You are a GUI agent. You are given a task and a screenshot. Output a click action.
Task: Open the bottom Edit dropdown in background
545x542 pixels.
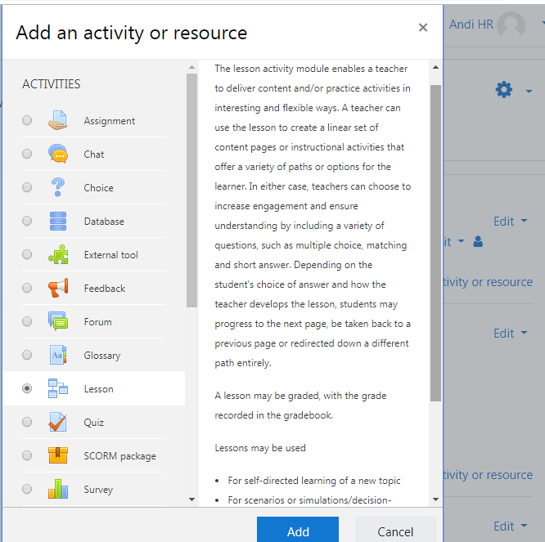tap(511, 526)
